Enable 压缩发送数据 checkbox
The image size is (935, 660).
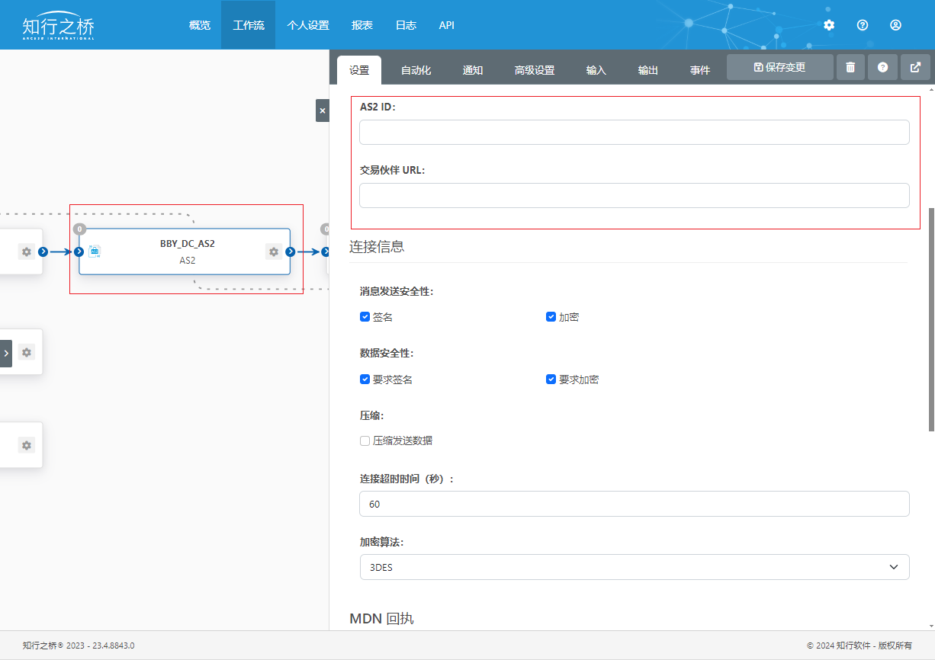pos(365,441)
